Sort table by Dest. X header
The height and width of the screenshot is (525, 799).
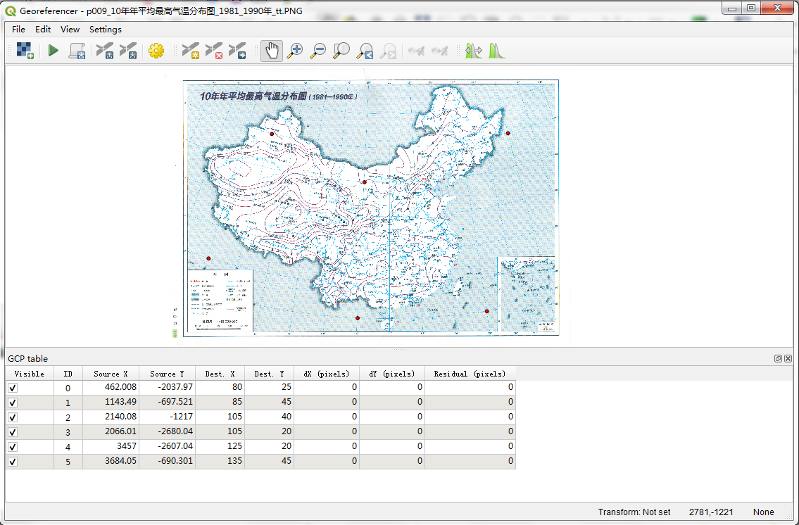click(x=220, y=374)
